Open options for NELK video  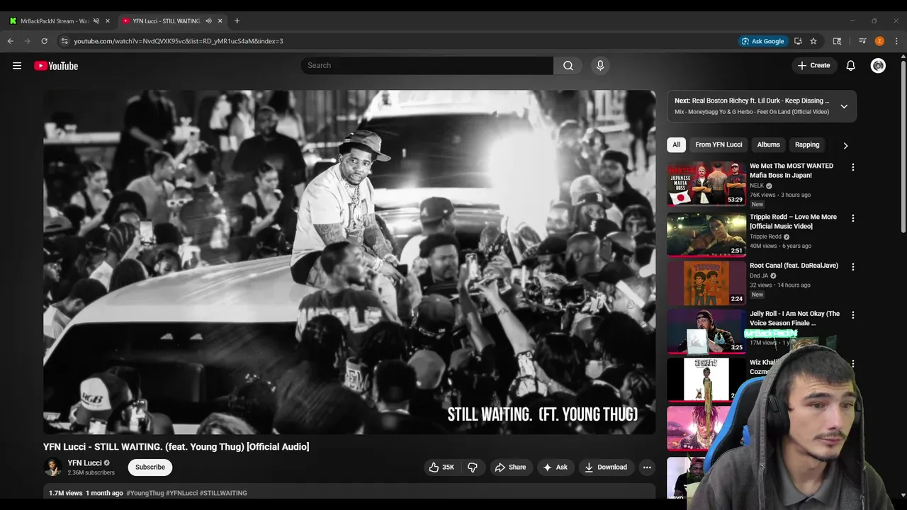[852, 168]
